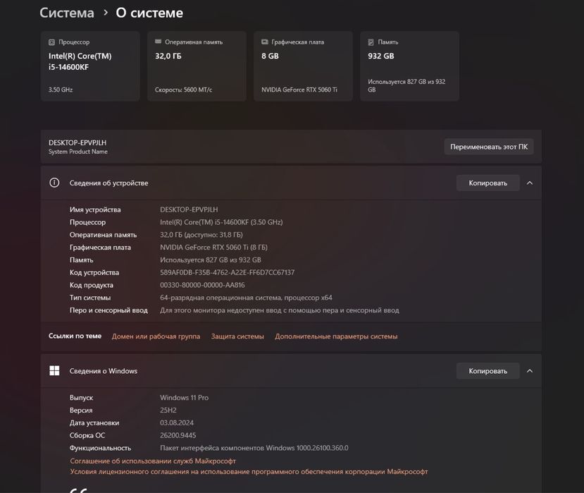This screenshot has width=584, height=493.
Task: Select the Windows 11 Pro edition value
Action: 185,398
